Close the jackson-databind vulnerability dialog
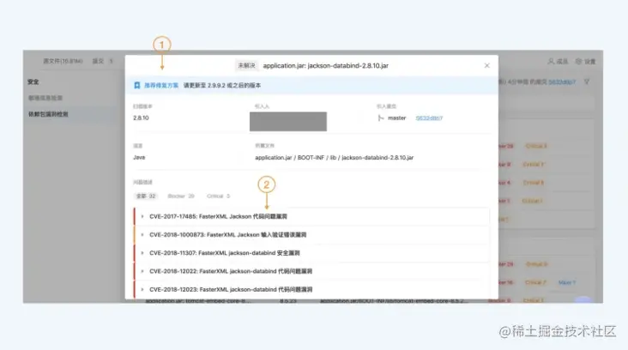The height and width of the screenshot is (350, 628). [x=486, y=66]
